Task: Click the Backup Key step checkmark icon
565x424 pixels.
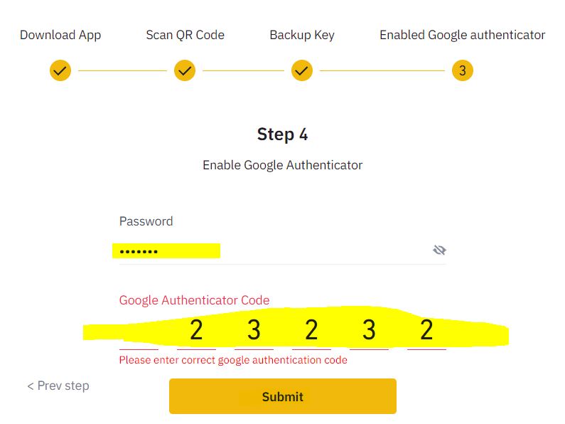Action: coord(302,70)
